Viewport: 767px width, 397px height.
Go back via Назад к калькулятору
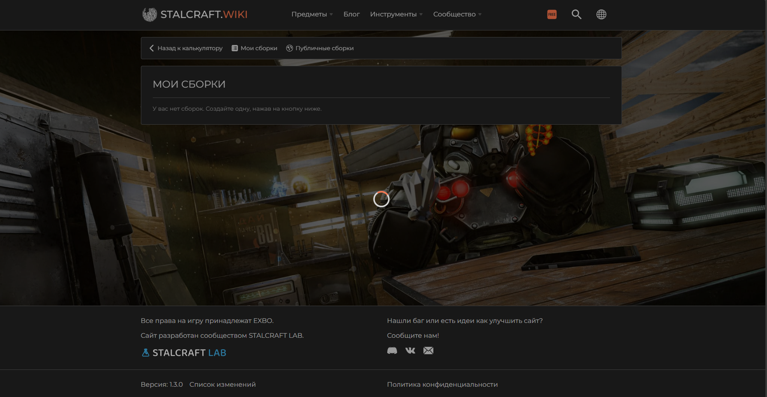coord(186,48)
